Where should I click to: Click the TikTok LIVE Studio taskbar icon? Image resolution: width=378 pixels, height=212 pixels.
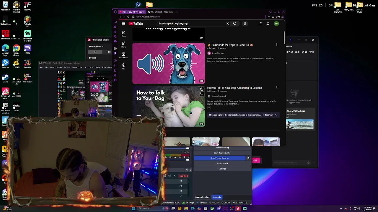(x=238, y=208)
